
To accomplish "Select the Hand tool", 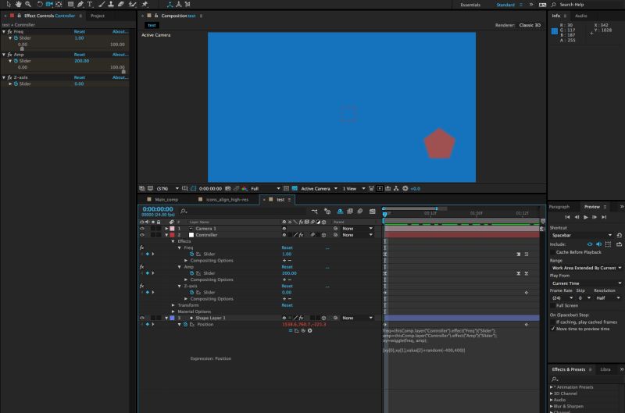I will [18, 4].
